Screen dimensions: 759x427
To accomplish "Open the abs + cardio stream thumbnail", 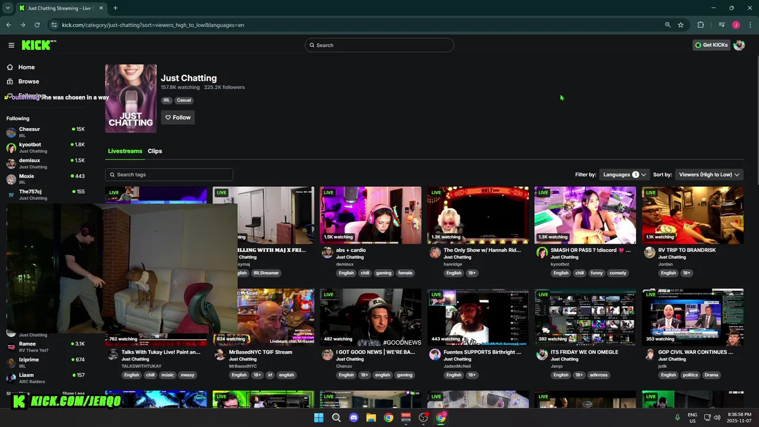I will (x=371, y=215).
